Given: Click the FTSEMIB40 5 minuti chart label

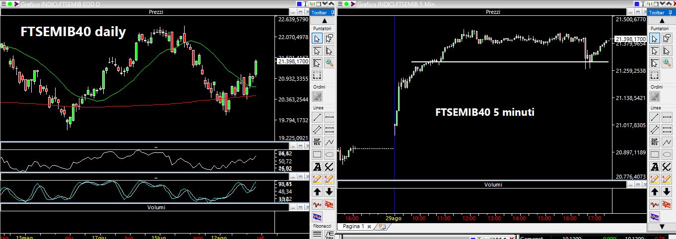Looking at the screenshot, I should 484,112.
